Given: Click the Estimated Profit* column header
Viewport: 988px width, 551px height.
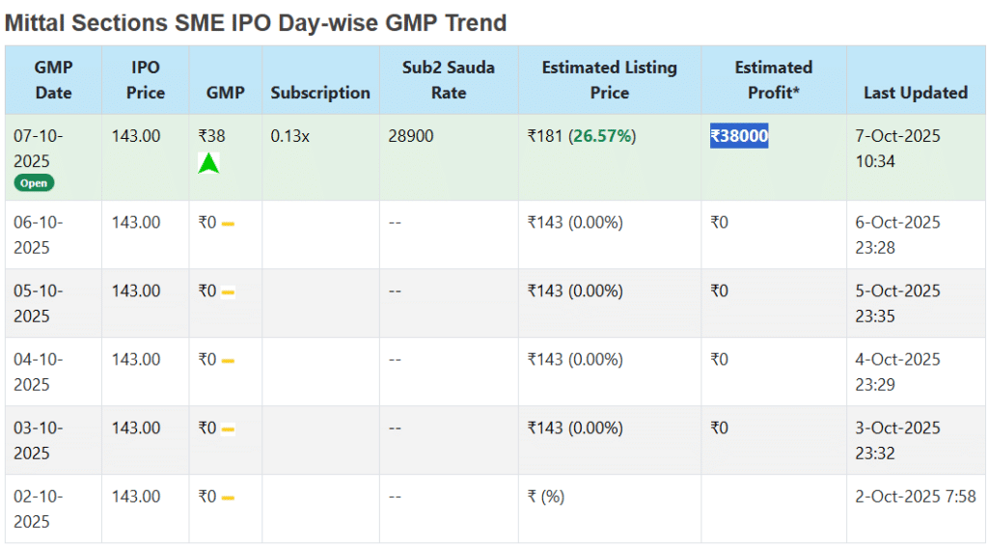Looking at the screenshot, I should pos(774,80).
